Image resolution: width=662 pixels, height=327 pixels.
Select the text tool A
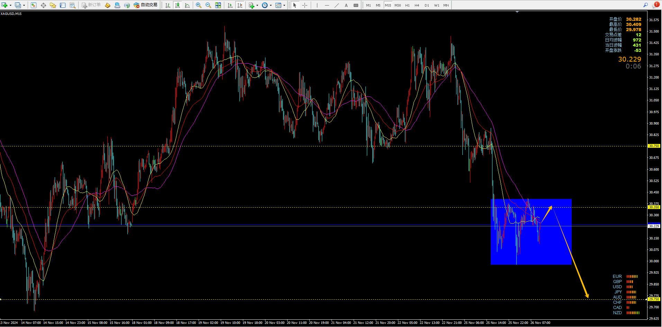[x=346, y=5]
